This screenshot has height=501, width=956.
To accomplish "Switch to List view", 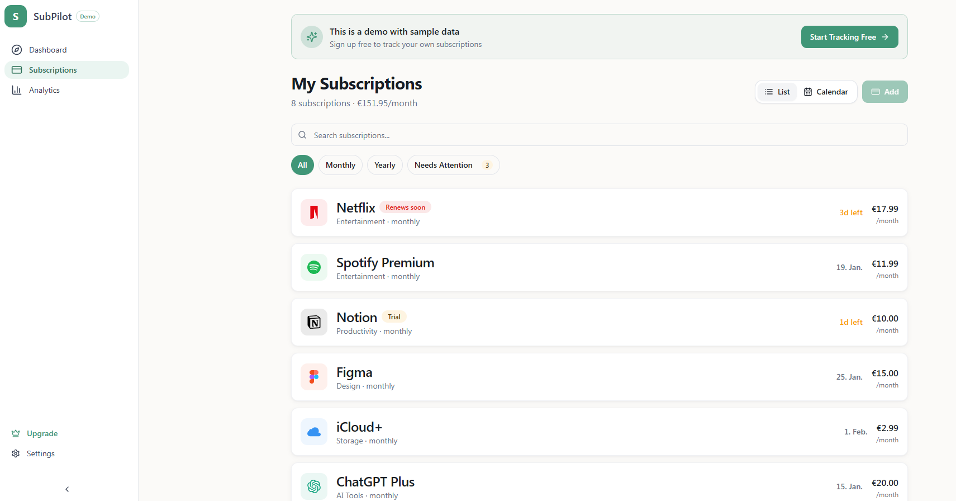I will (x=777, y=92).
